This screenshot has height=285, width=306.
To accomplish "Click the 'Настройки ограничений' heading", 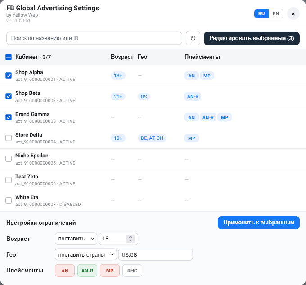I will tap(41, 223).
